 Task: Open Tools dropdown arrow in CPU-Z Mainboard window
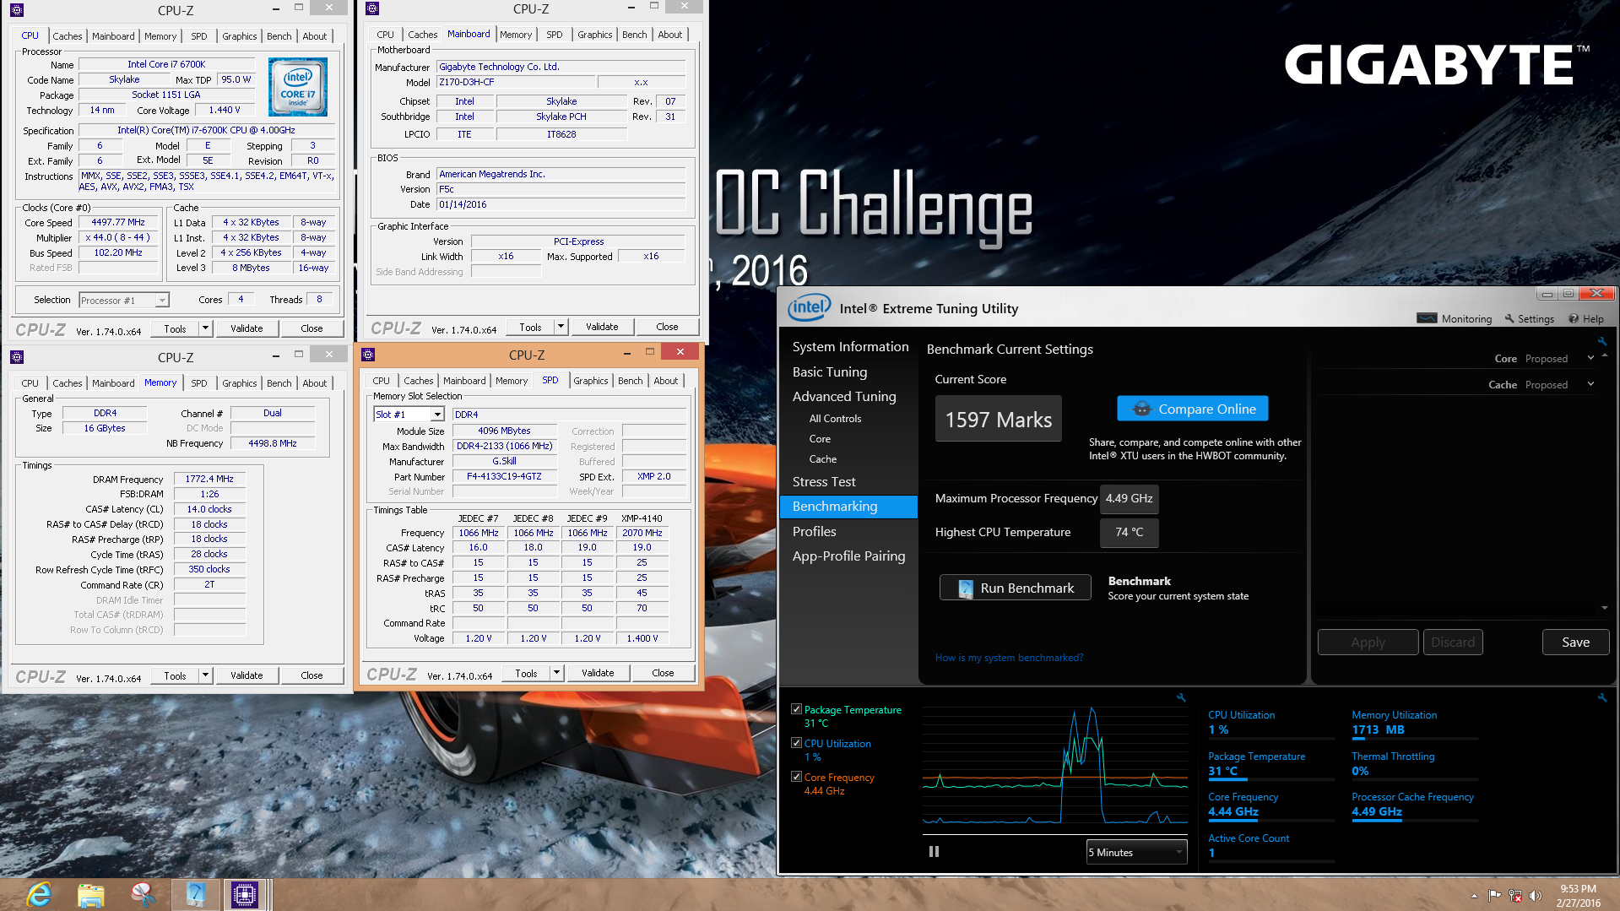point(561,327)
